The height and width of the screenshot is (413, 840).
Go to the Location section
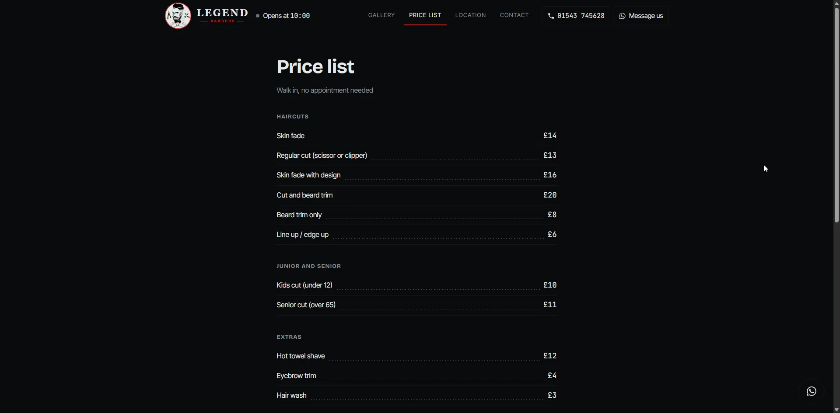pos(470,15)
